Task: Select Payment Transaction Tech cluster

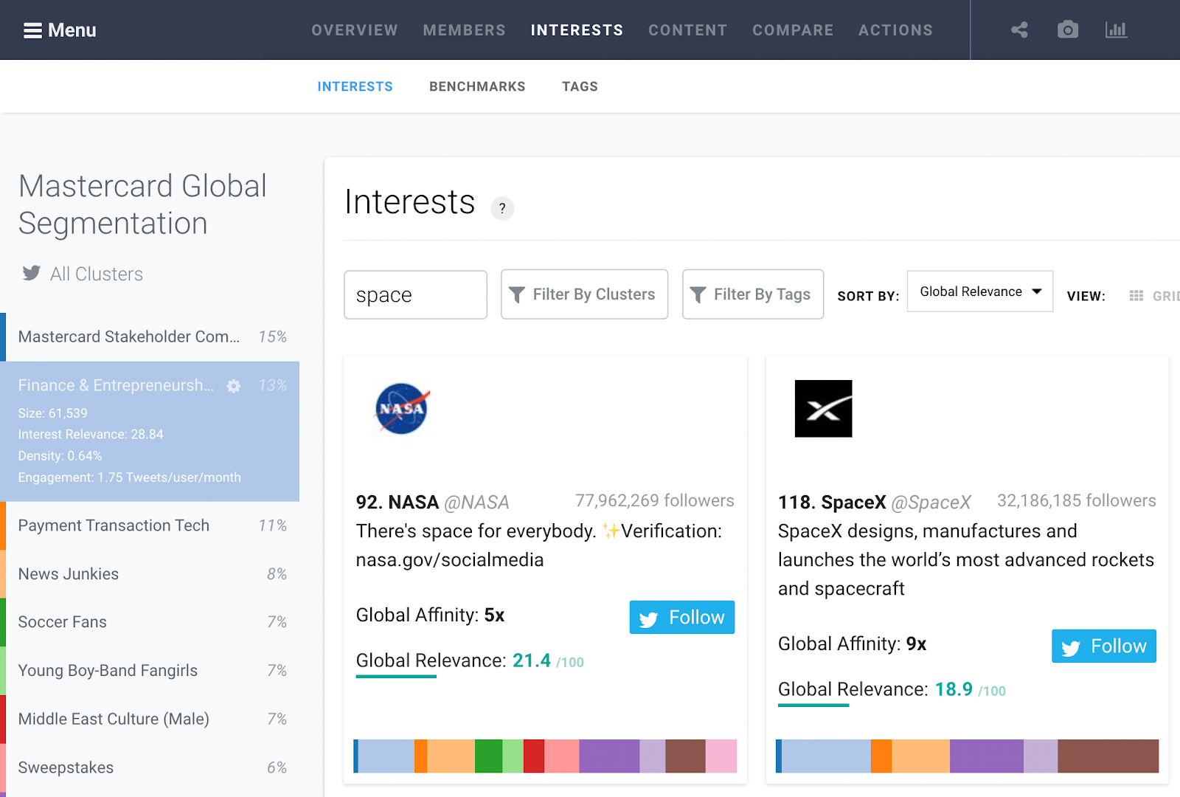Action: click(150, 525)
